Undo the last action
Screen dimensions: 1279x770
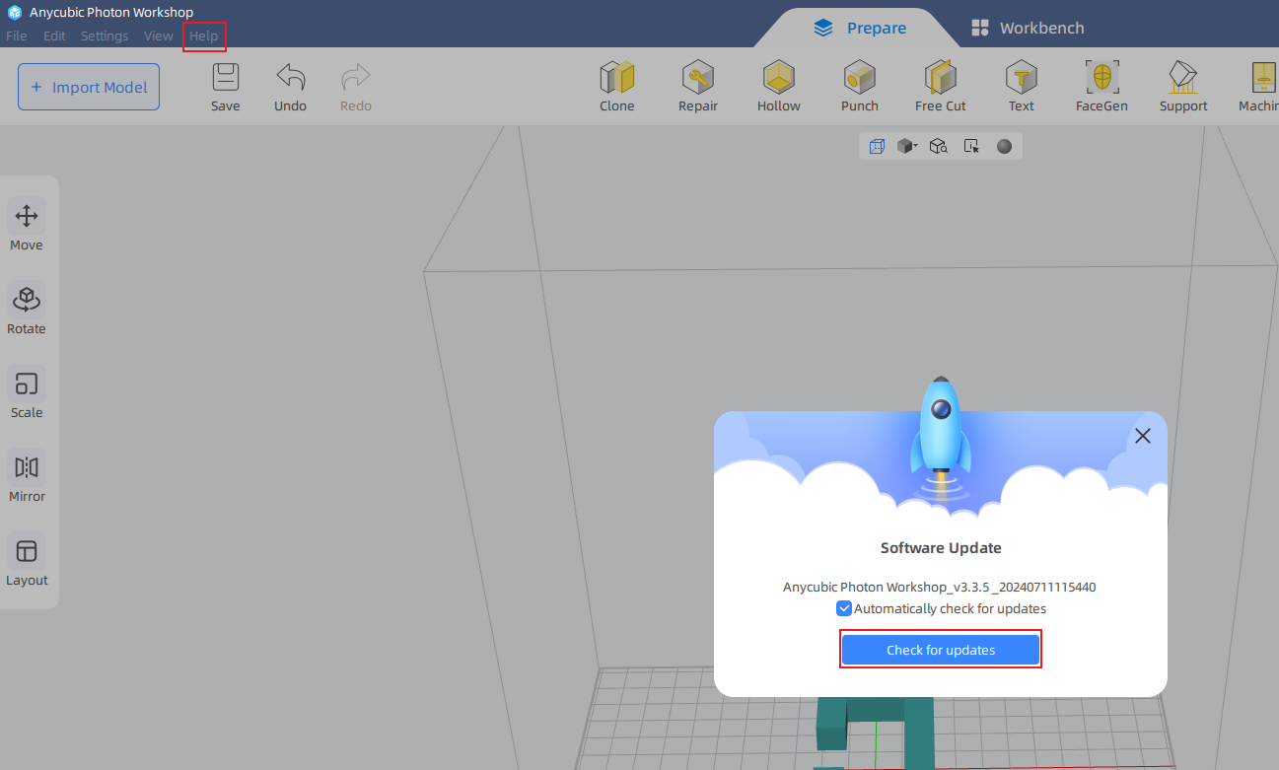[290, 87]
